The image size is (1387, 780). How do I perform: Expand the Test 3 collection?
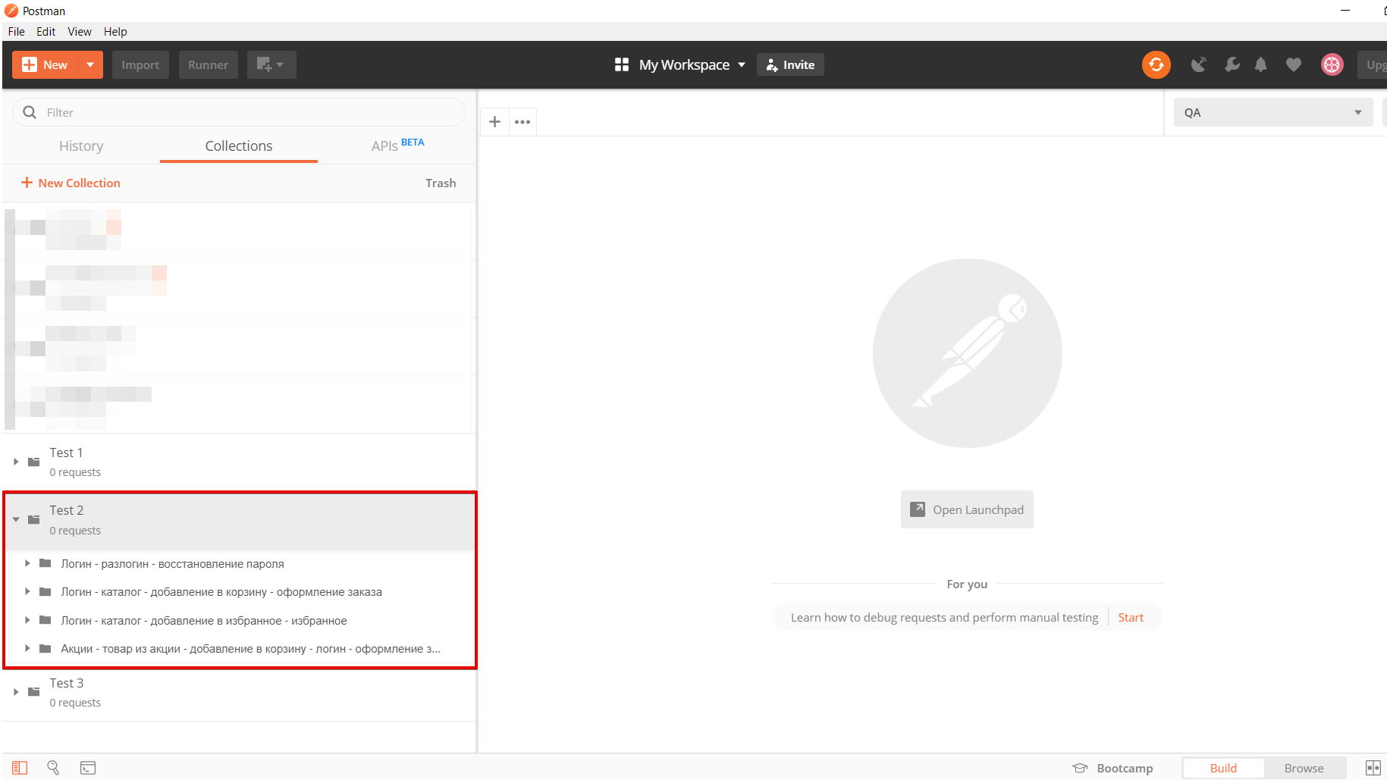(16, 692)
